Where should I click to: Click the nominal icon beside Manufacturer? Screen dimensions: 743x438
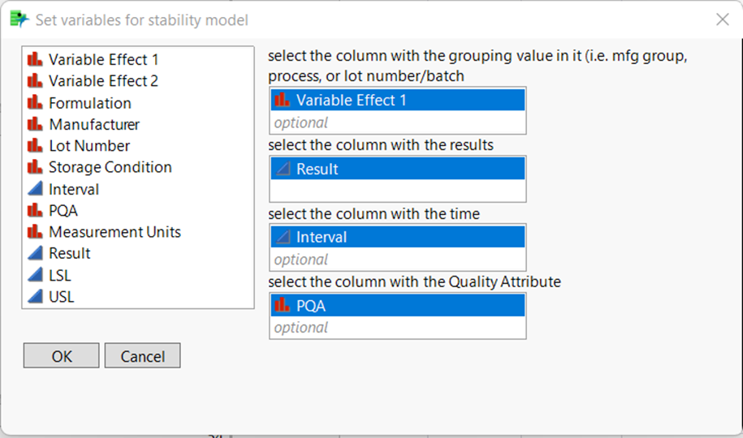coord(35,125)
